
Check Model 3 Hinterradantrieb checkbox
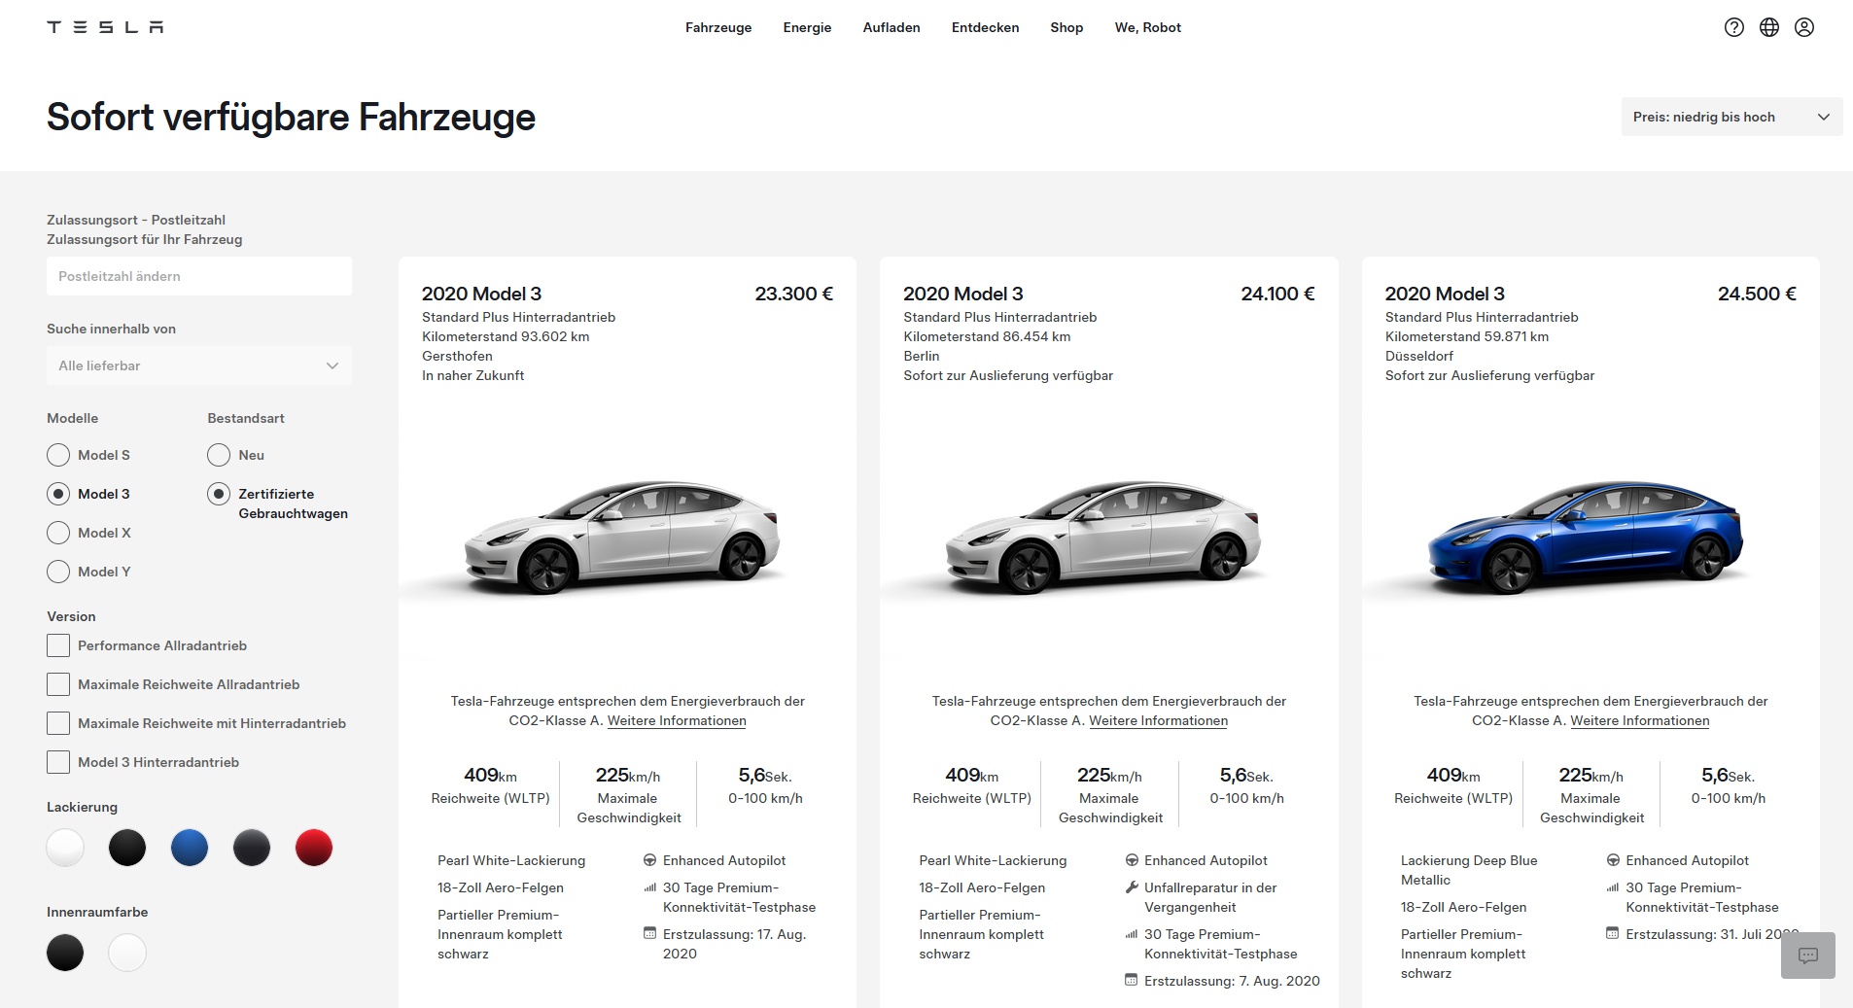click(58, 762)
